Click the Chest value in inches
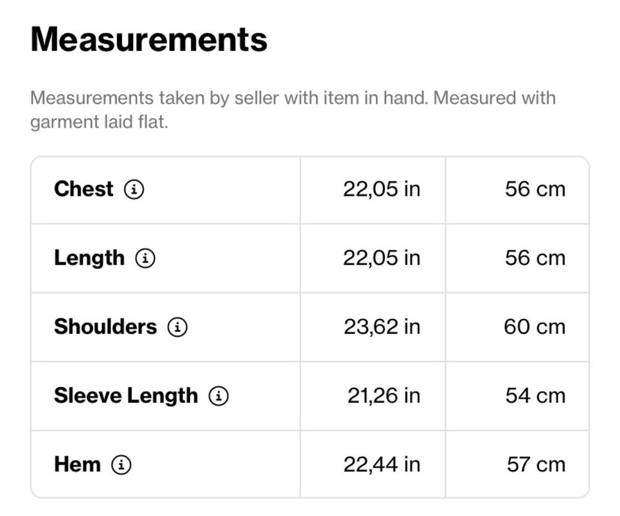The height and width of the screenshot is (516, 620). (x=382, y=189)
